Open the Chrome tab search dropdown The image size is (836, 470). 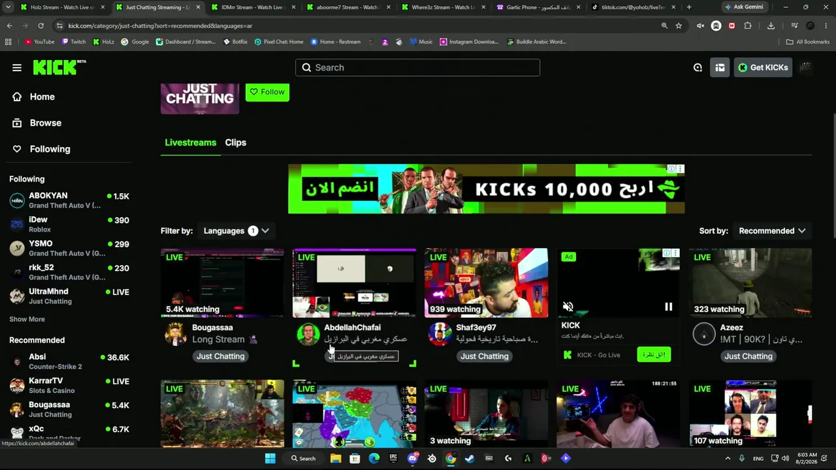pos(9,7)
